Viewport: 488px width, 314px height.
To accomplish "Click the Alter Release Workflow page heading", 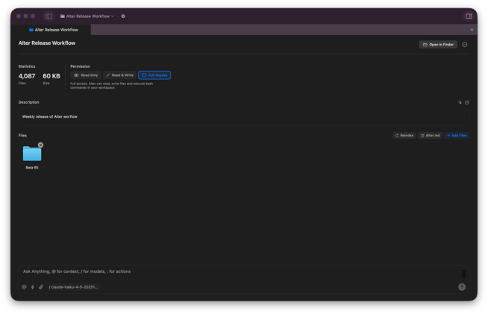I will point(47,43).
